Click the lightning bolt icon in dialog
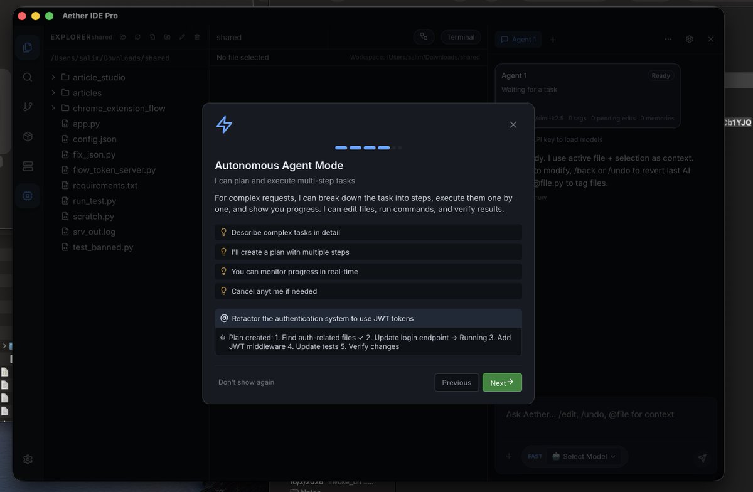 point(224,124)
